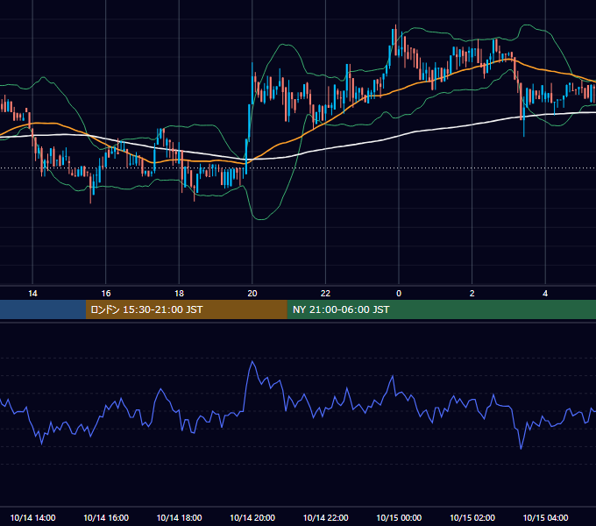Click hour label 2 on price chart axis
The width and height of the screenshot is (596, 526).
point(472,294)
